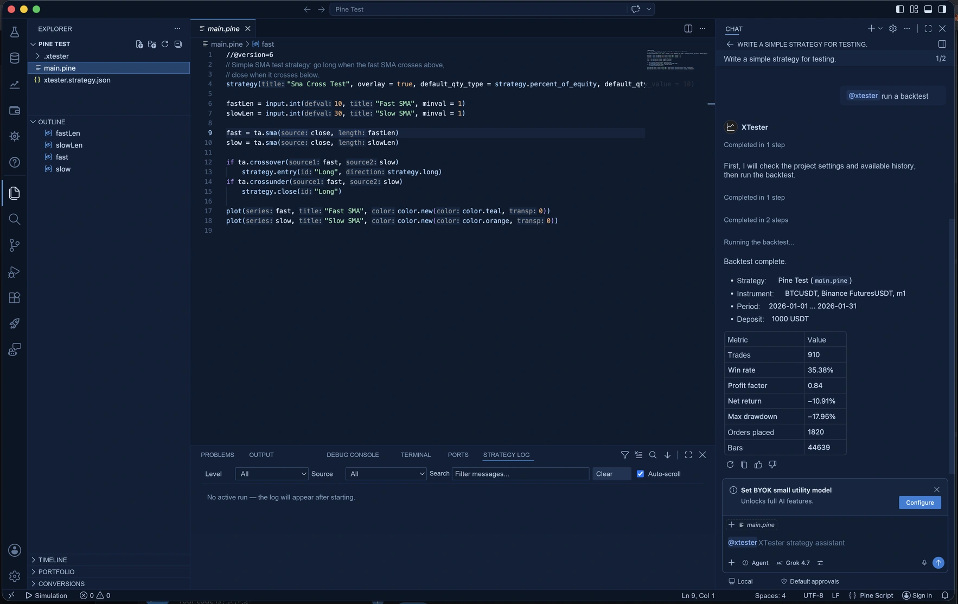Open the Search view in activity bar
The image size is (958, 604).
[15, 219]
